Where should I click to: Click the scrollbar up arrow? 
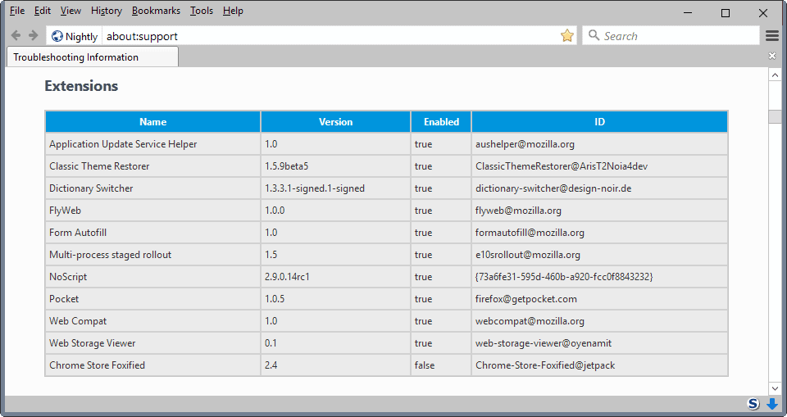point(775,75)
